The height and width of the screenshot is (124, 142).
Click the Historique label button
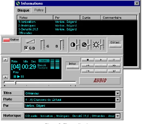(13, 116)
